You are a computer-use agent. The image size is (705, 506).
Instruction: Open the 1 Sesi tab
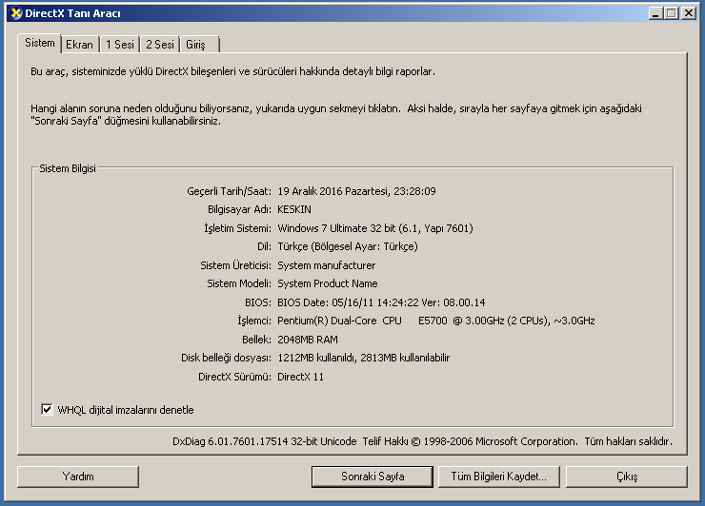[120, 45]
